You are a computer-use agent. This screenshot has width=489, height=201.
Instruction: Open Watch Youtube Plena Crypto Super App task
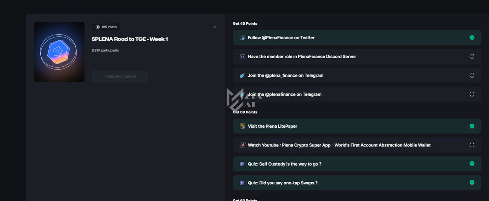(x=357, y=145)
